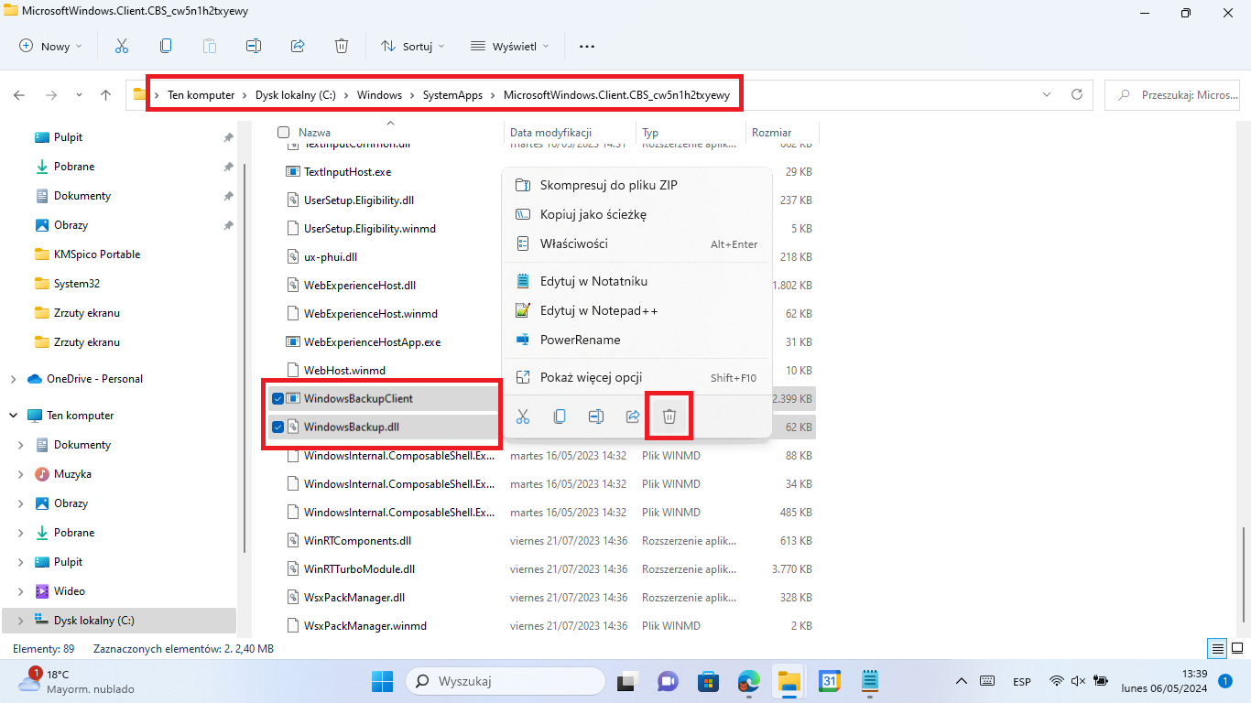Expand the Muzyka tree node
This screenshot has height=703, width=1251.
(21, 474)
